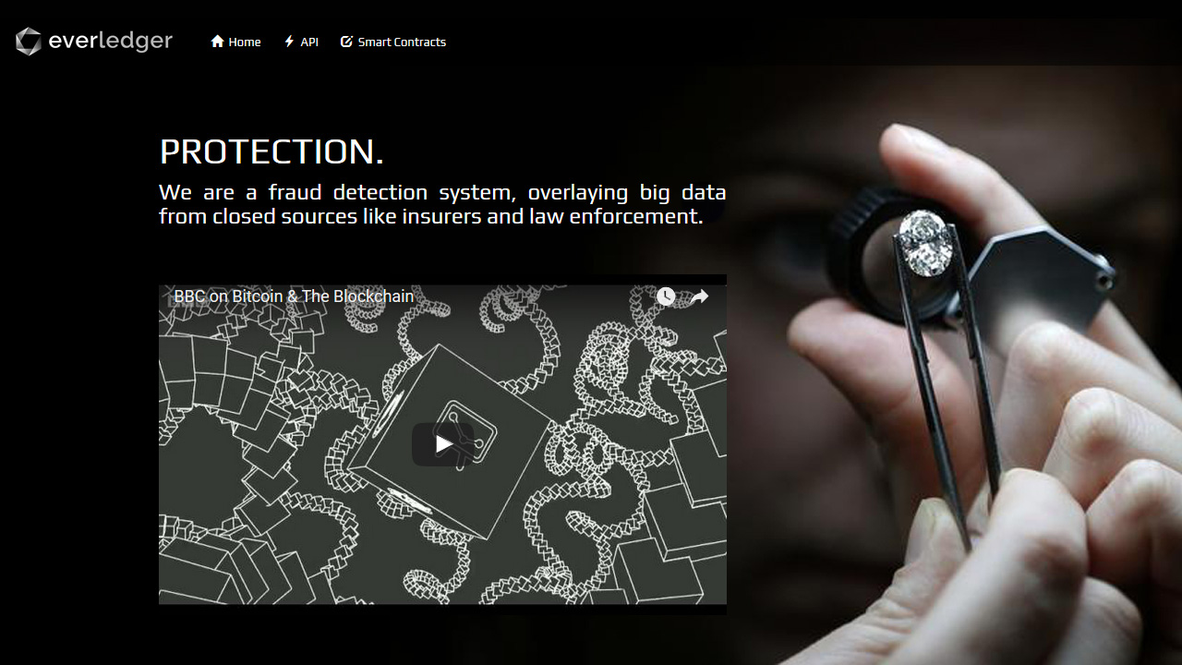Click the edit pencil icon beside Smart Contracts

coord(347,42)
